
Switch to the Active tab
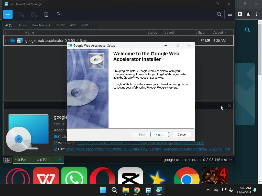point(22,25)
